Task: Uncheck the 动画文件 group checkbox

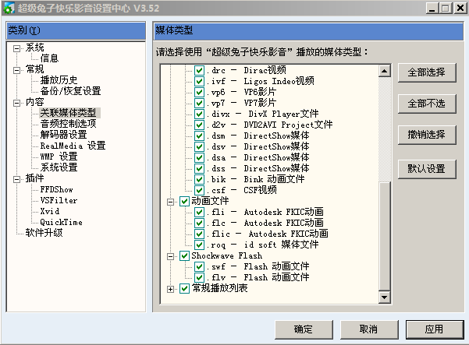Action: [184, 201]
